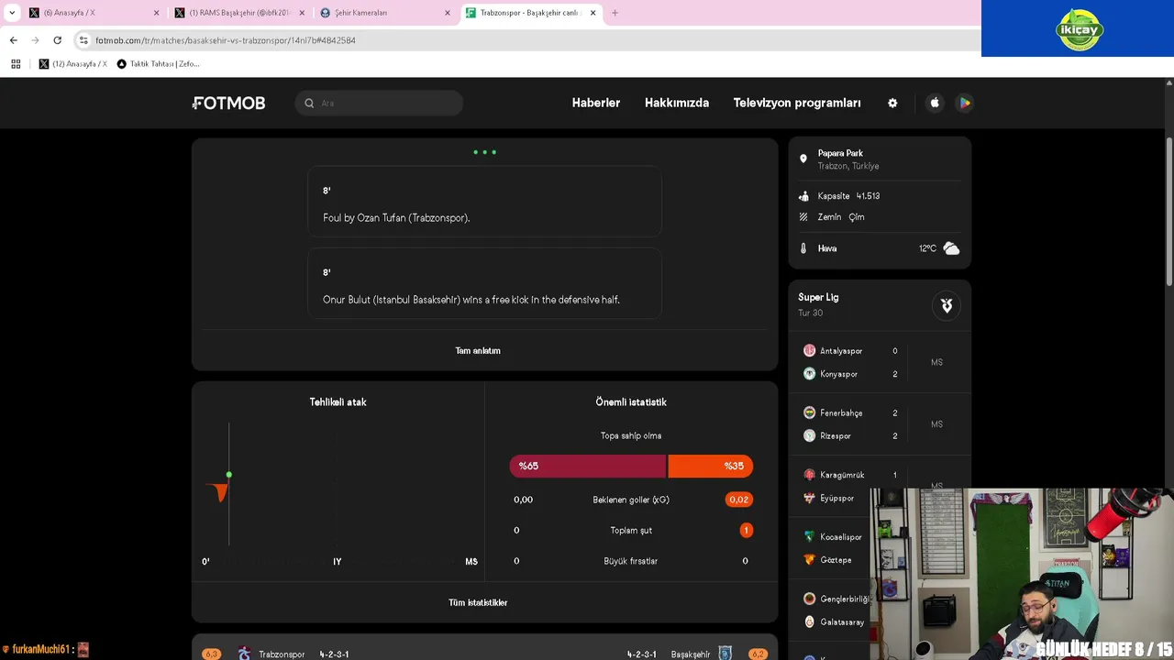Switch to the Şehir Kameraları tab
Screen dimensions: 1174x660
[x=383, y=13]
